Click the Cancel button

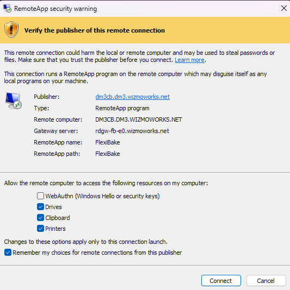pos(266,281)
